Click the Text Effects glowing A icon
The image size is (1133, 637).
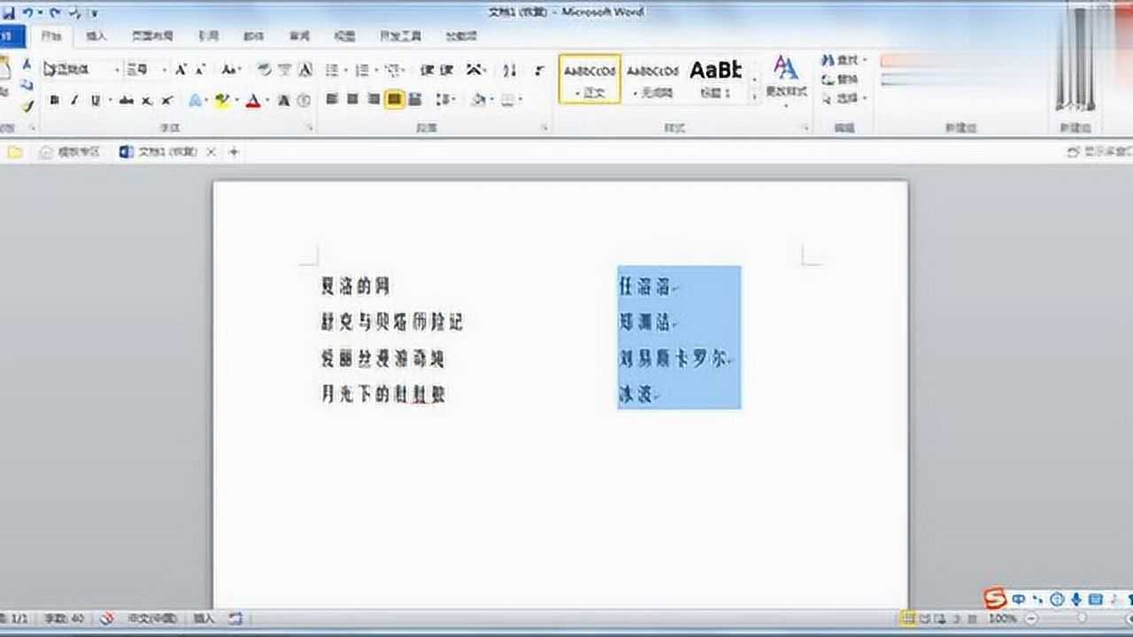click(195, 100)
